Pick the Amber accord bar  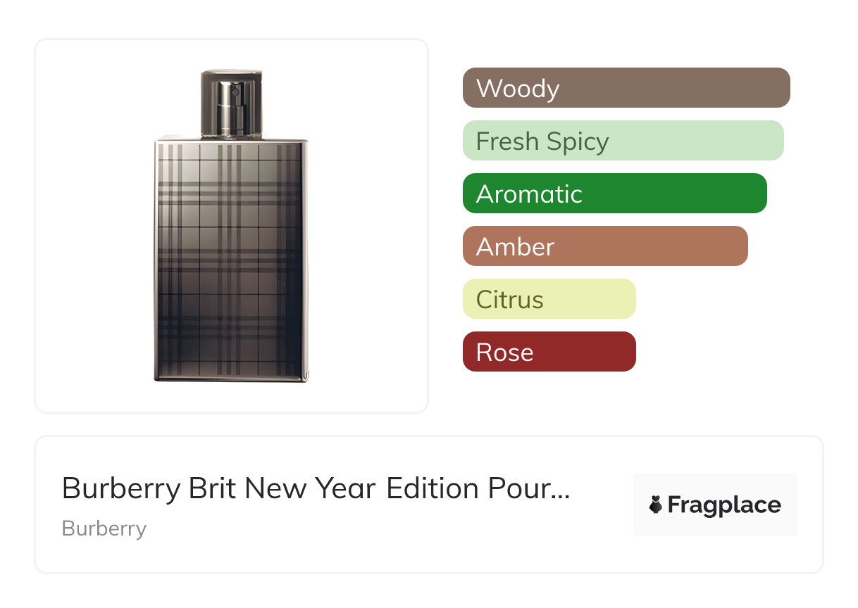point(655,246)
